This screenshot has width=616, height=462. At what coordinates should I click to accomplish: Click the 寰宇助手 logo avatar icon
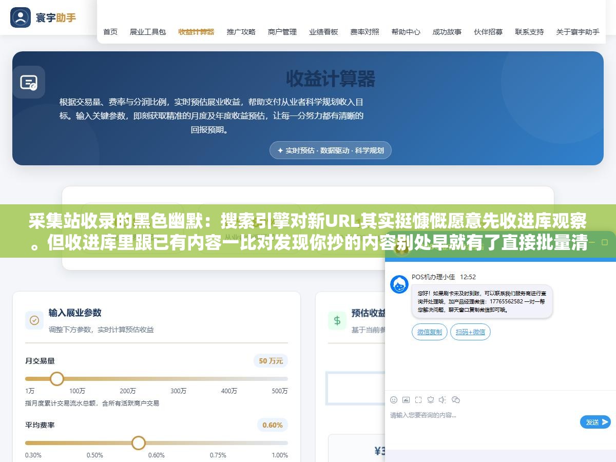(x=21, y=17)
